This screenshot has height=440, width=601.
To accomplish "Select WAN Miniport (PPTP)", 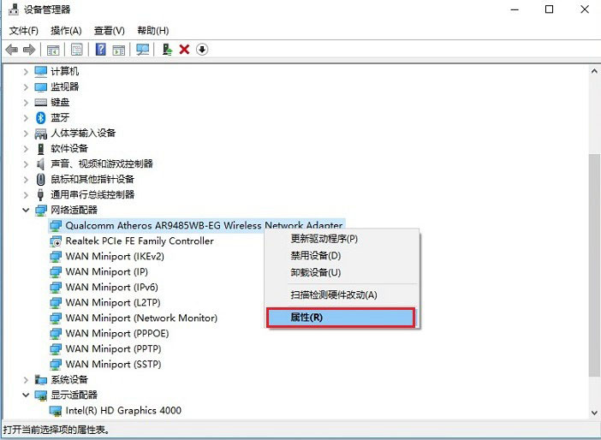I will pyautogui.click(x=113, y=348).
